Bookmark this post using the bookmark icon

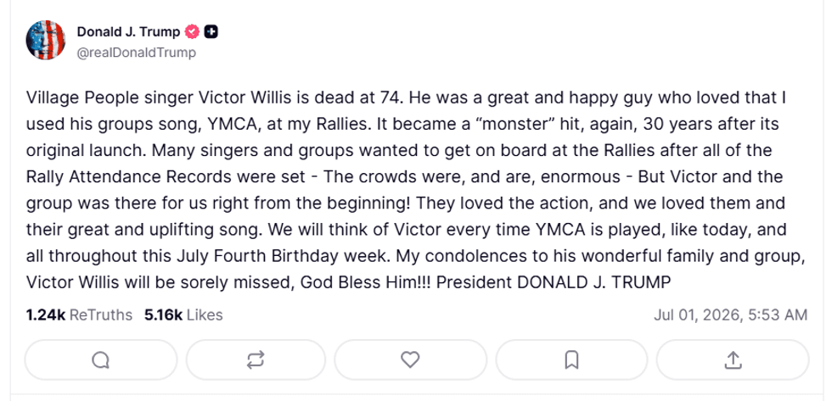pos(571,360)
